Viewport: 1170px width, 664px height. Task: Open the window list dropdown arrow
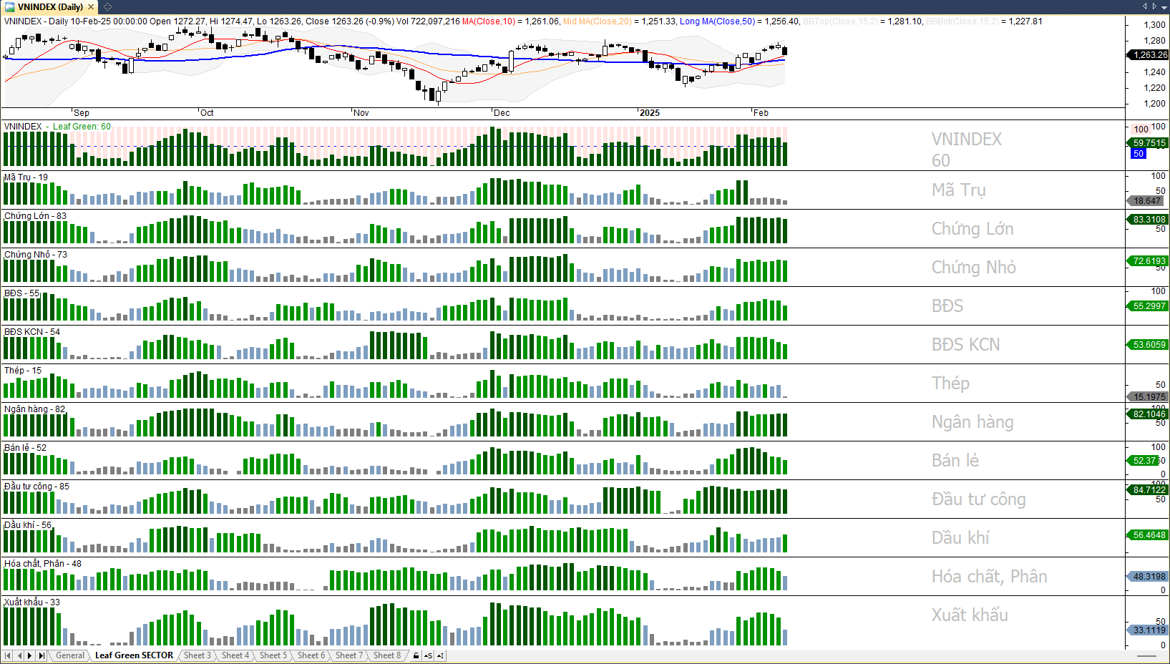coord(1163,6)
